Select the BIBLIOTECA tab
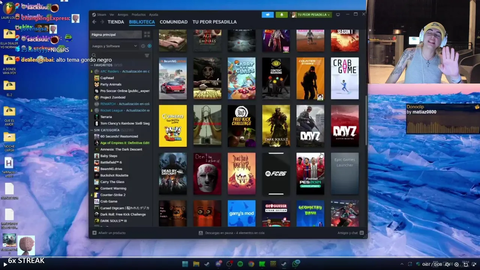 [x=142, y=22]
